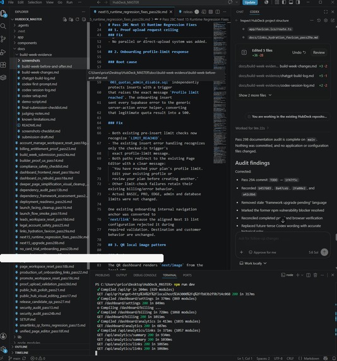Open the new terminal profile dropdown arrow
Screen dimensions: 337x361
pos(302,275)
